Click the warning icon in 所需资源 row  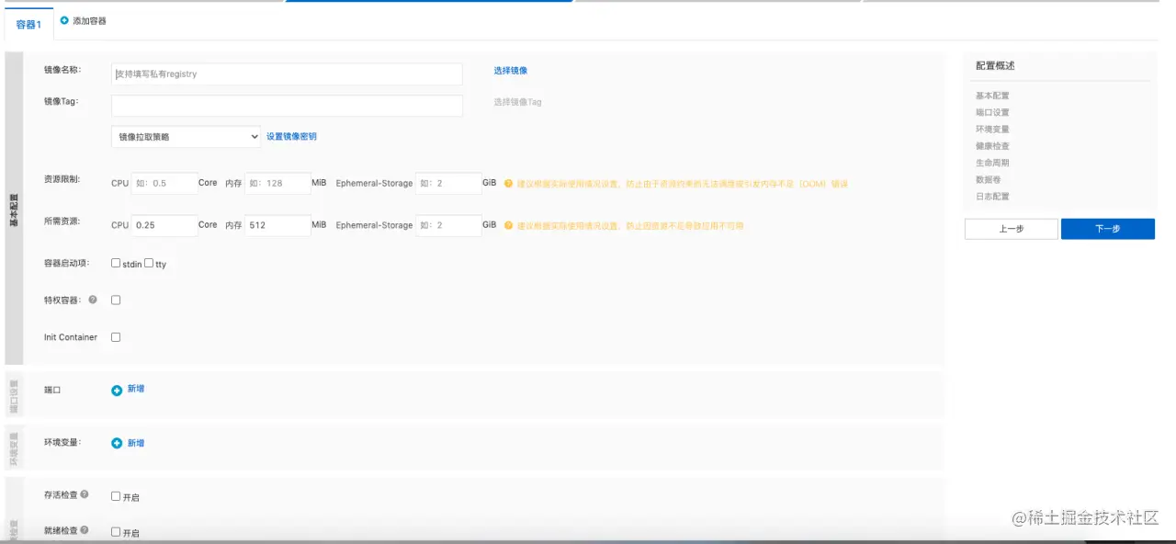tap(508, 225)
